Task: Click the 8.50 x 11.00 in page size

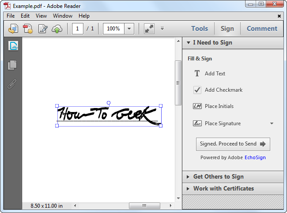Action: point(46,206)
